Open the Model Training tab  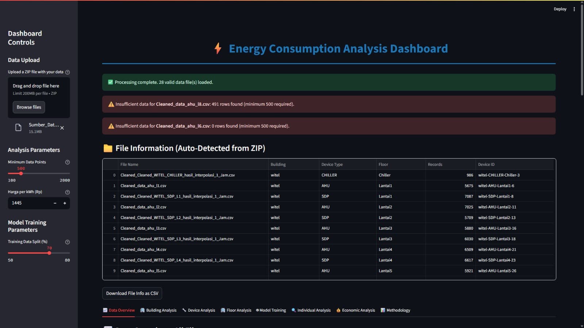point(271,311)
